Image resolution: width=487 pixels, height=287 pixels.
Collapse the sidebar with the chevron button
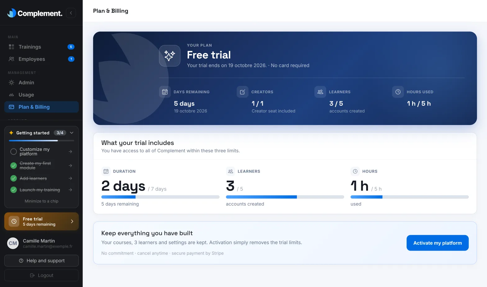[x=71, y=13]
